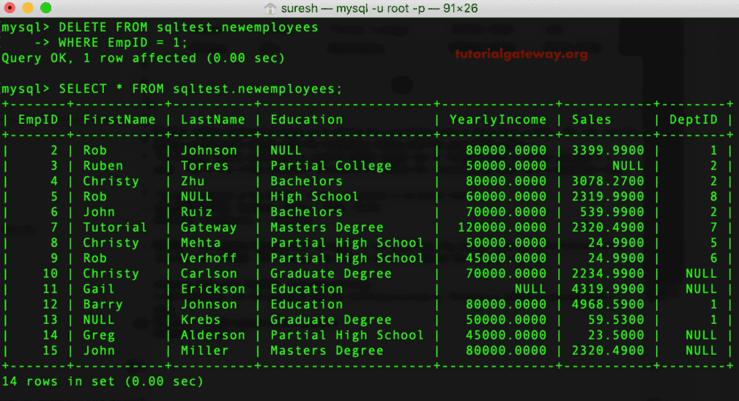Click 'High School' education value
This screenshot has width=739, height=401.
314,196
